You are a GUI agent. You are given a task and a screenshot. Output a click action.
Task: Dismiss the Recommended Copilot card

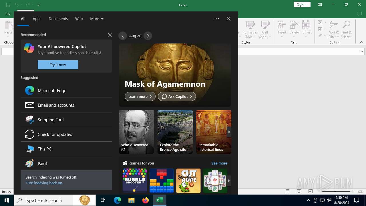[110, 35]
